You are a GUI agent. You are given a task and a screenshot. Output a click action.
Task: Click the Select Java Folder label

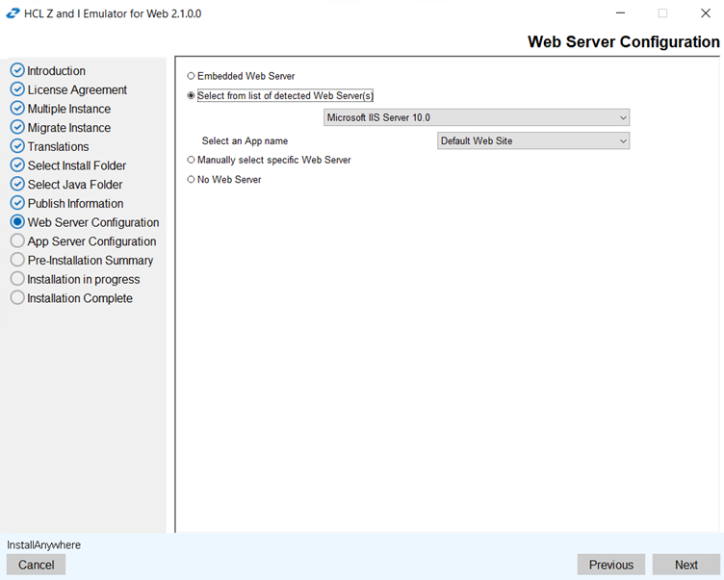[75, 184]
